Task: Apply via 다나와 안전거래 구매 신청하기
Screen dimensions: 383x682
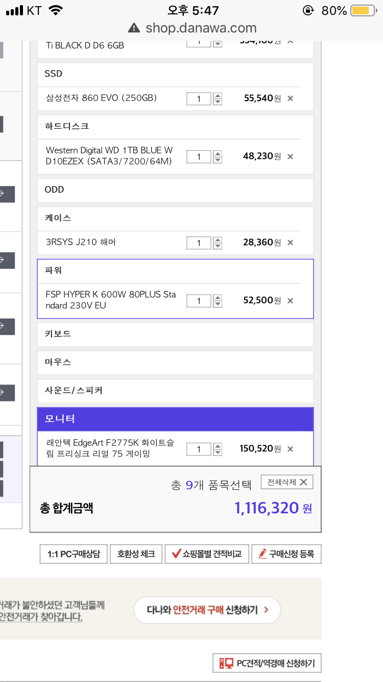Action: click(207, 610)
